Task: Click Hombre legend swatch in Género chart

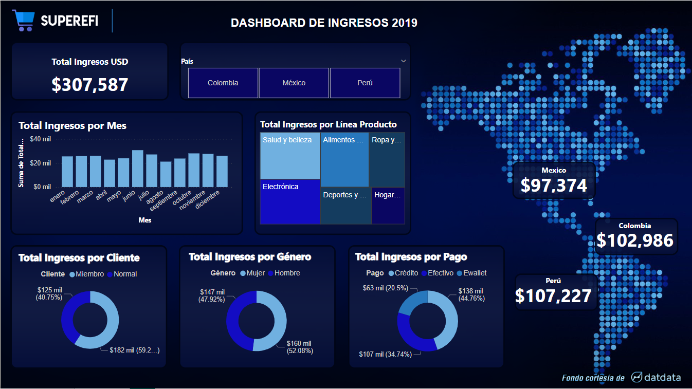Action: (270, 273)
